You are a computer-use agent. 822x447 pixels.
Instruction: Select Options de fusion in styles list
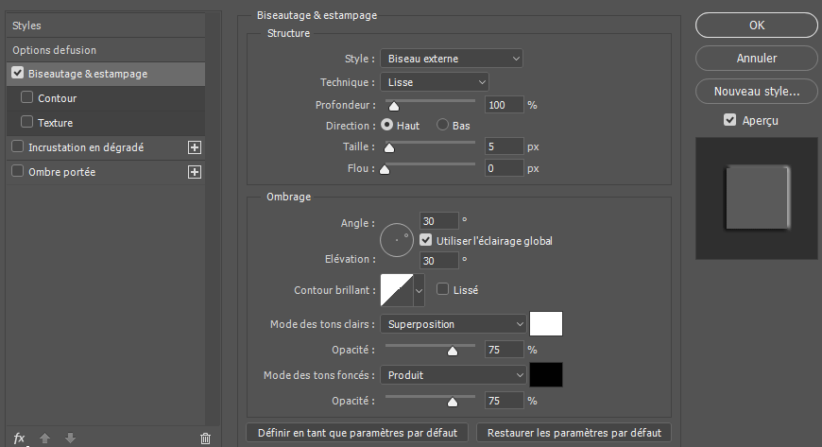[55, 50]
